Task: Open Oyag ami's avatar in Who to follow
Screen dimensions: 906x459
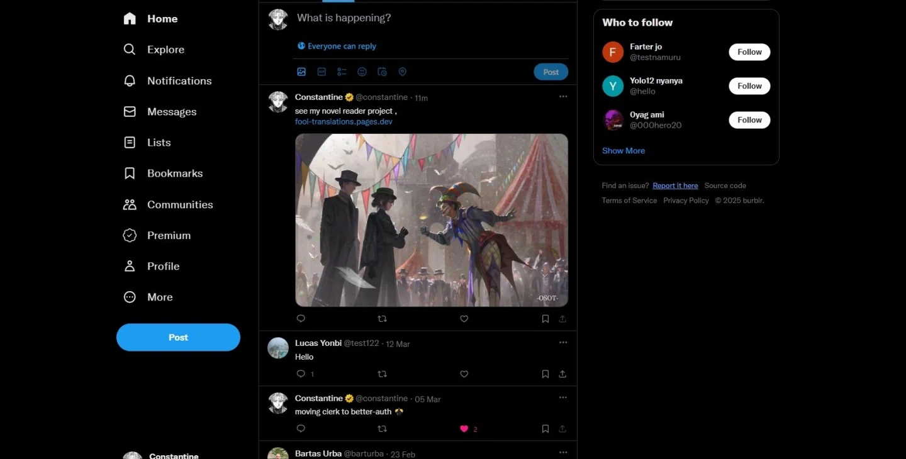Action: (x=613, y=120)
